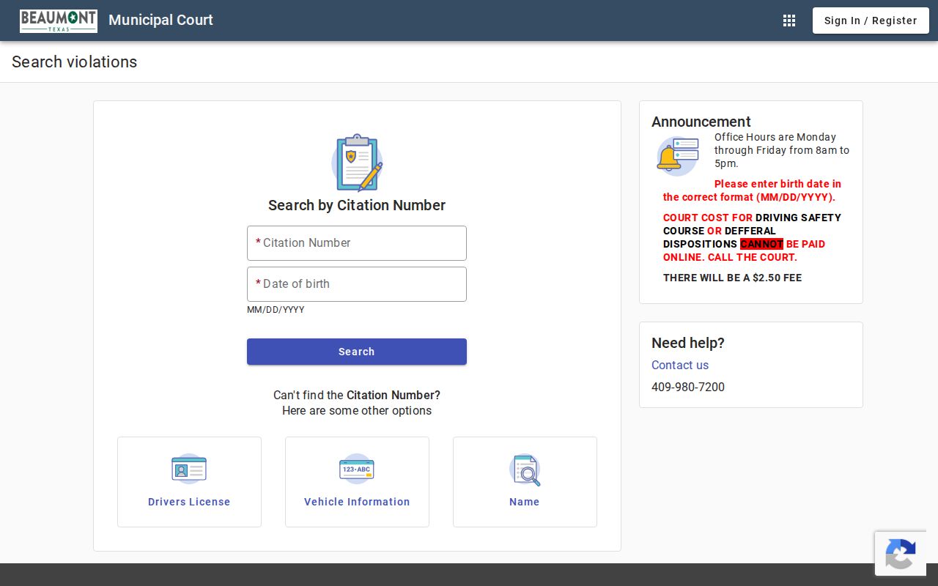Click the citation clipboard icon
This screenshot has width=938, height=586.
357,163
